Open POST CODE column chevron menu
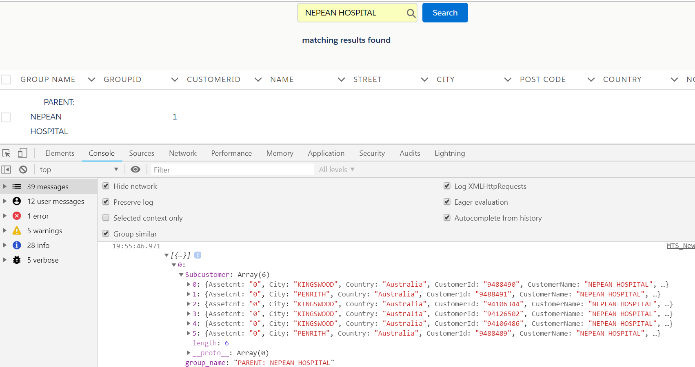The image size is (695, 367). [x=591, y=80]
